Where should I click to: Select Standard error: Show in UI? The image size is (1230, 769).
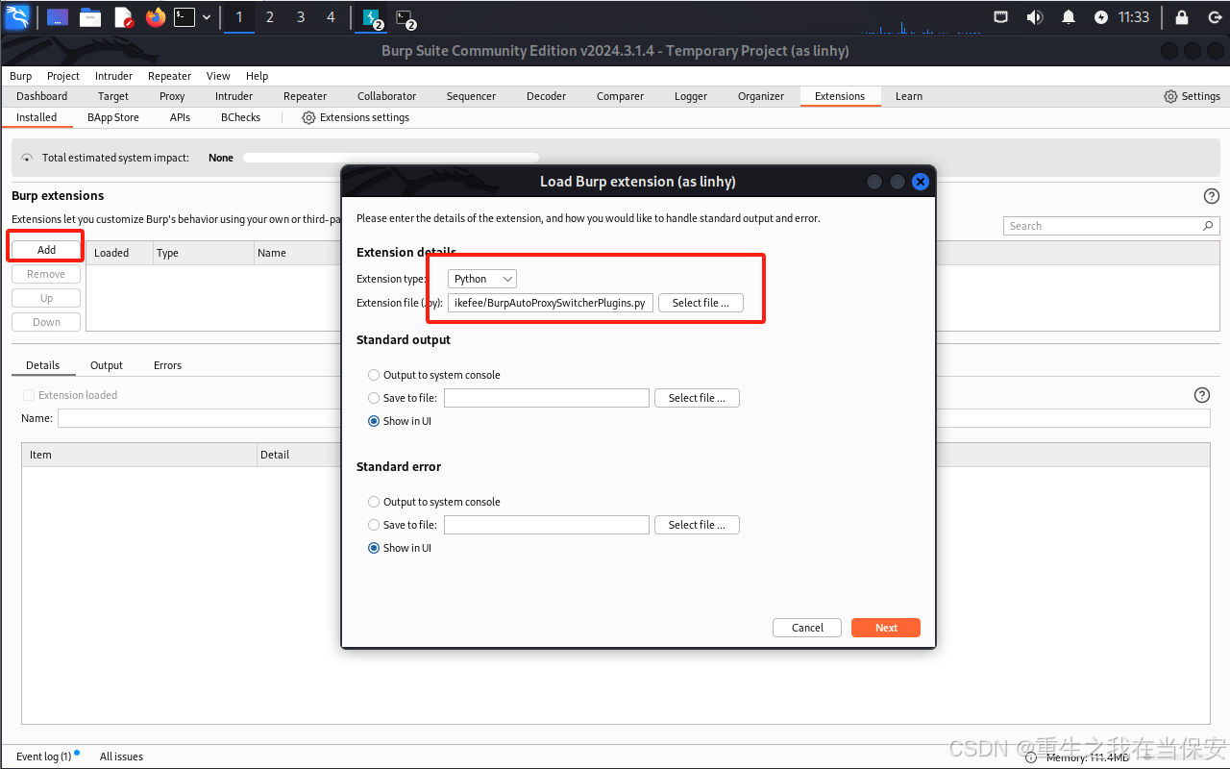pyautogui.click(x=374, y=548)
